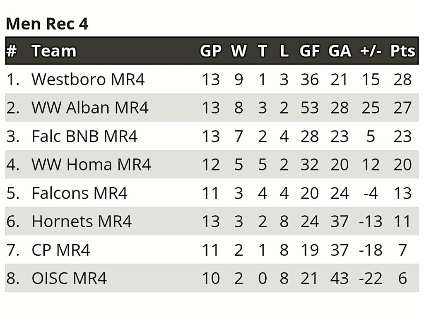This screenshot has width=424, height=315.
Task: Select Hornets MR4 in the standings
Action: click(82, 221)
